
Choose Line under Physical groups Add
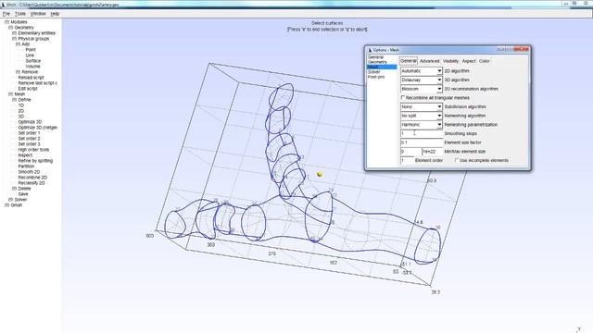click(30, 55)
